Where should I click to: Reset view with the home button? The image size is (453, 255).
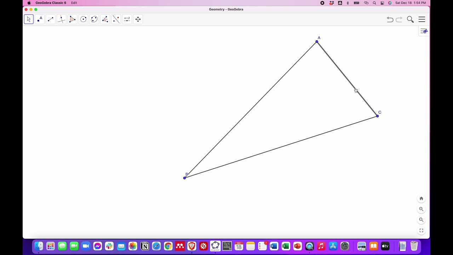pos(421,199)
